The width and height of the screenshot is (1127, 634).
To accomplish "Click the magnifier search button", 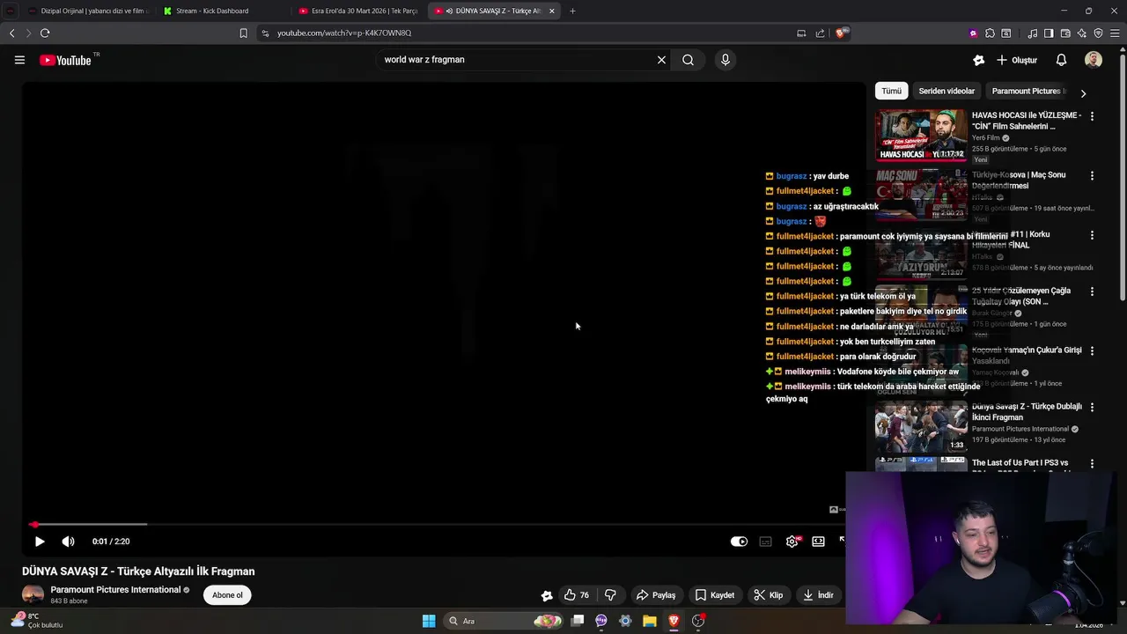I will (688, 60).
